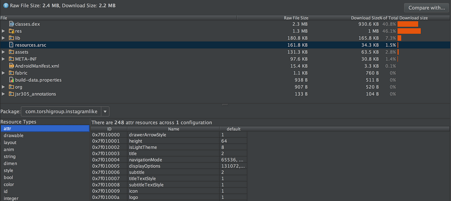Screen dimensions: 451x201
Task: Click the org folder icon
Action: 11,87
